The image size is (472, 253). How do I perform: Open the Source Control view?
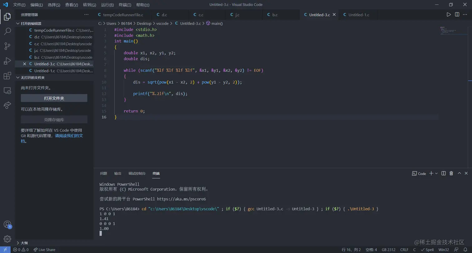(7, 46)
